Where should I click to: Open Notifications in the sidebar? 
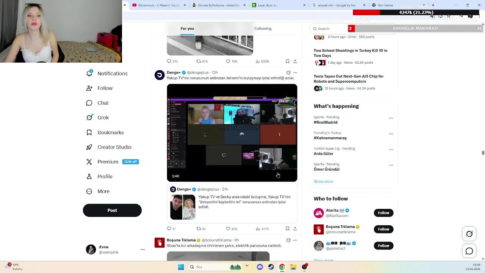[x=107, y=74]
